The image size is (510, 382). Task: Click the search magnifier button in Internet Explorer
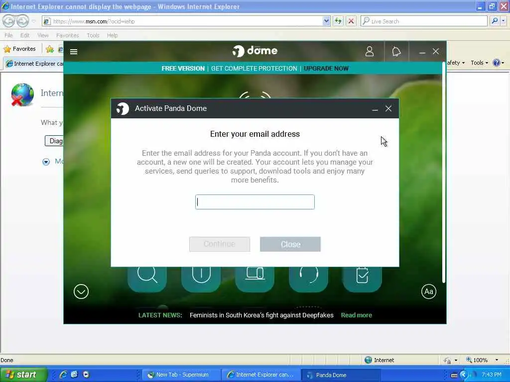(495, 21)
